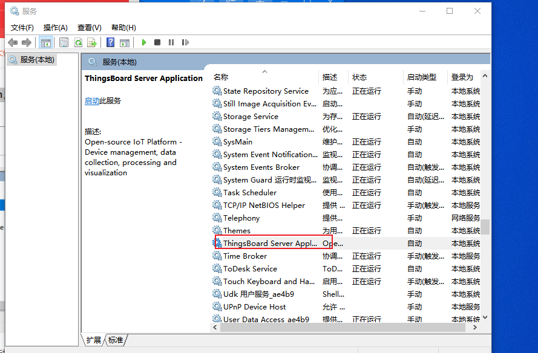Click the back navigation arrow
The width and height of the screenshot is (538, 353).
click(x=13, y=42)
